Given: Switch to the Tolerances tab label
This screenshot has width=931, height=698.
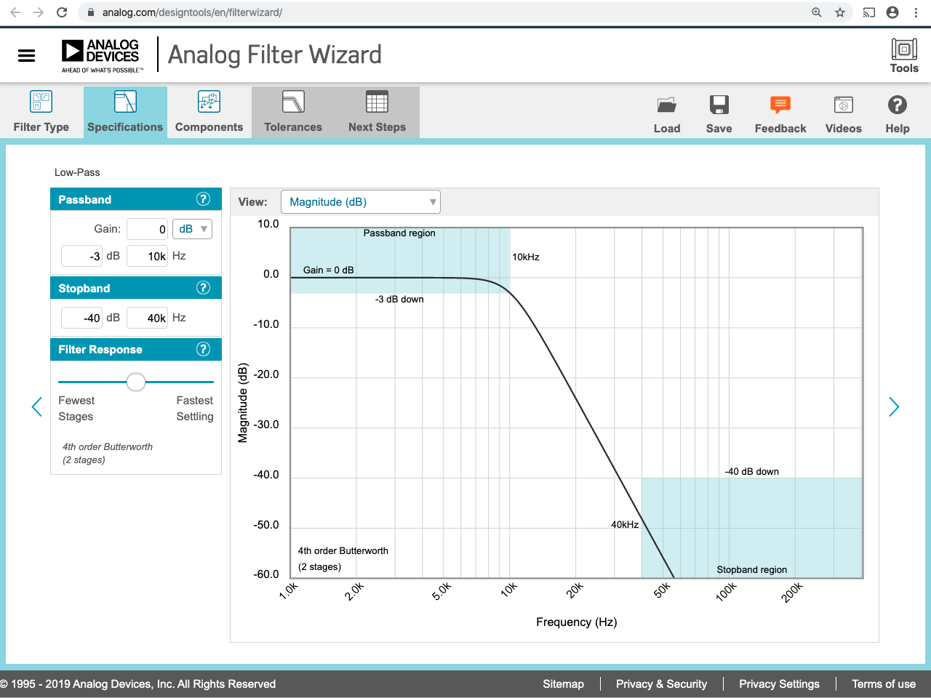Looking at the screenshot, I should (x=293, y=127).
